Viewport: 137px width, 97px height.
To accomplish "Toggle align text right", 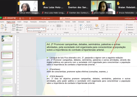I will 63,29.
